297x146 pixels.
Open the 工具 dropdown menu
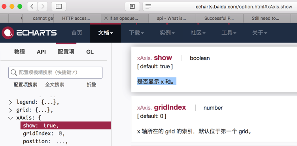coord(229,33)
